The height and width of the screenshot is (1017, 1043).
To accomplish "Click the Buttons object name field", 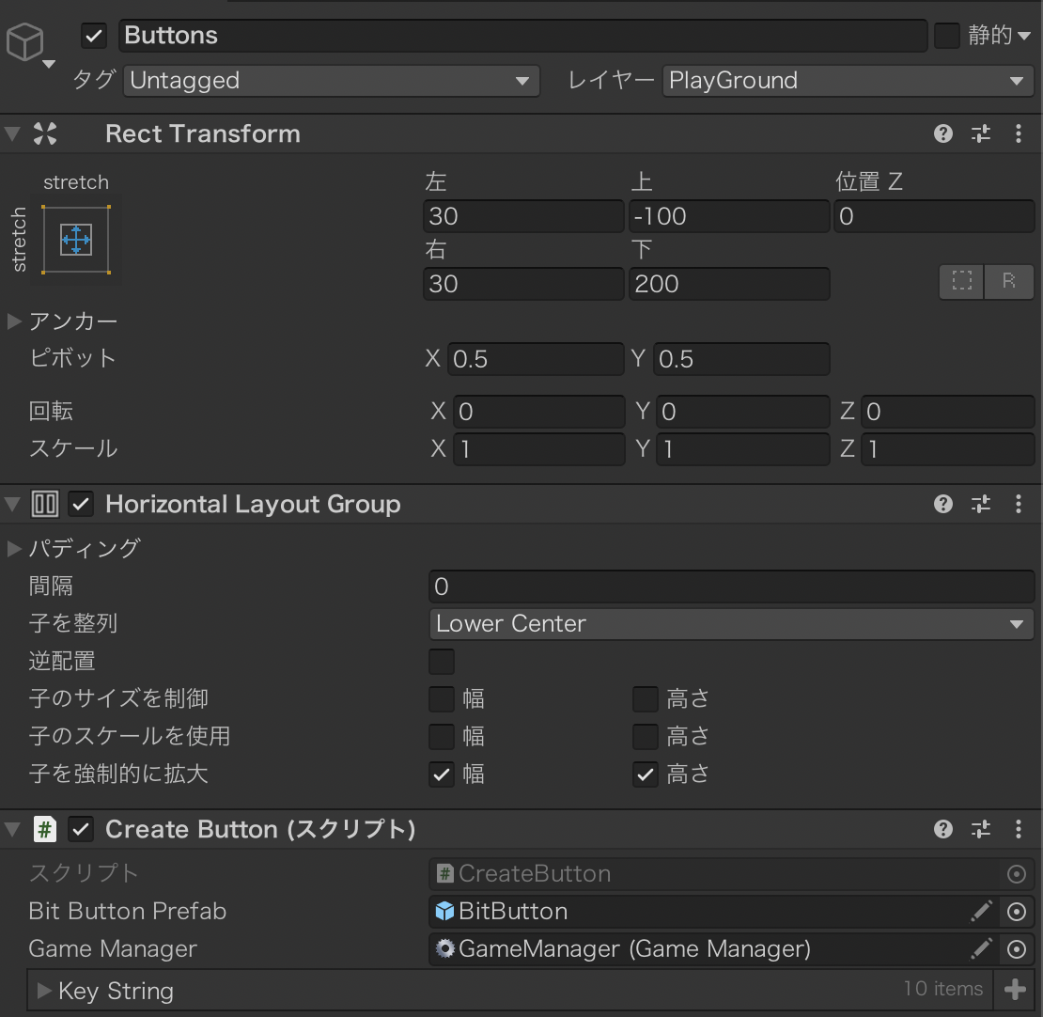I will [x=522, y=36].
